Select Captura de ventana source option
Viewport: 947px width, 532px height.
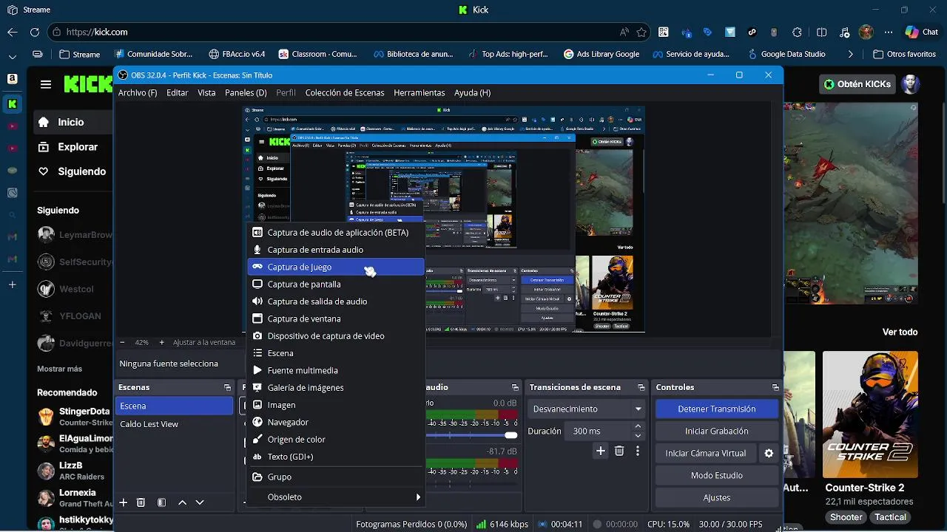pos(336,318)
